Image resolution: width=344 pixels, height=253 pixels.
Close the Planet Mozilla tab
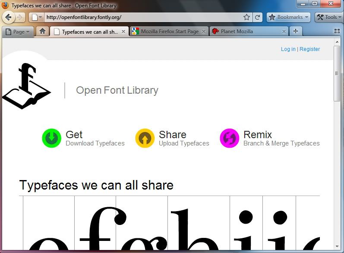[284, 32]
